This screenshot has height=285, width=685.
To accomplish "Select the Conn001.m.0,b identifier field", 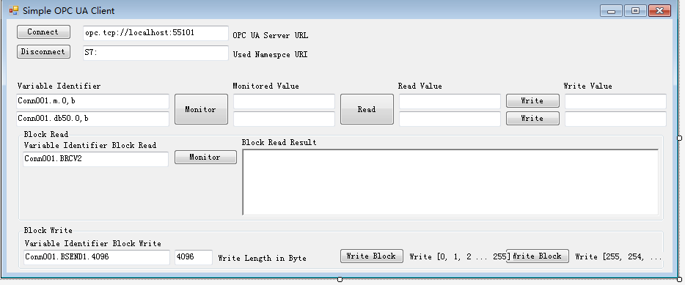I will click(x=92, y=101).
